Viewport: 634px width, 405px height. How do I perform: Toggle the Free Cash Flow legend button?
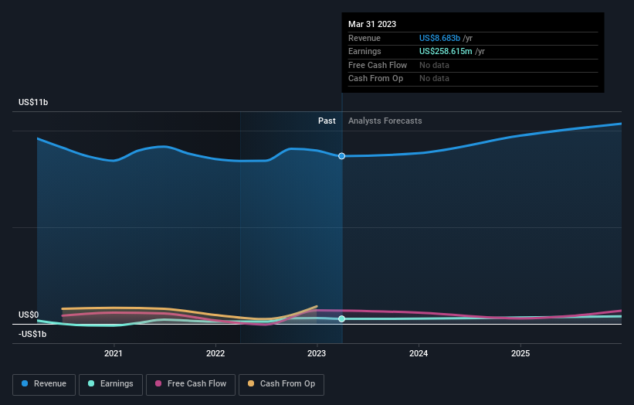[x=191, y=384]
